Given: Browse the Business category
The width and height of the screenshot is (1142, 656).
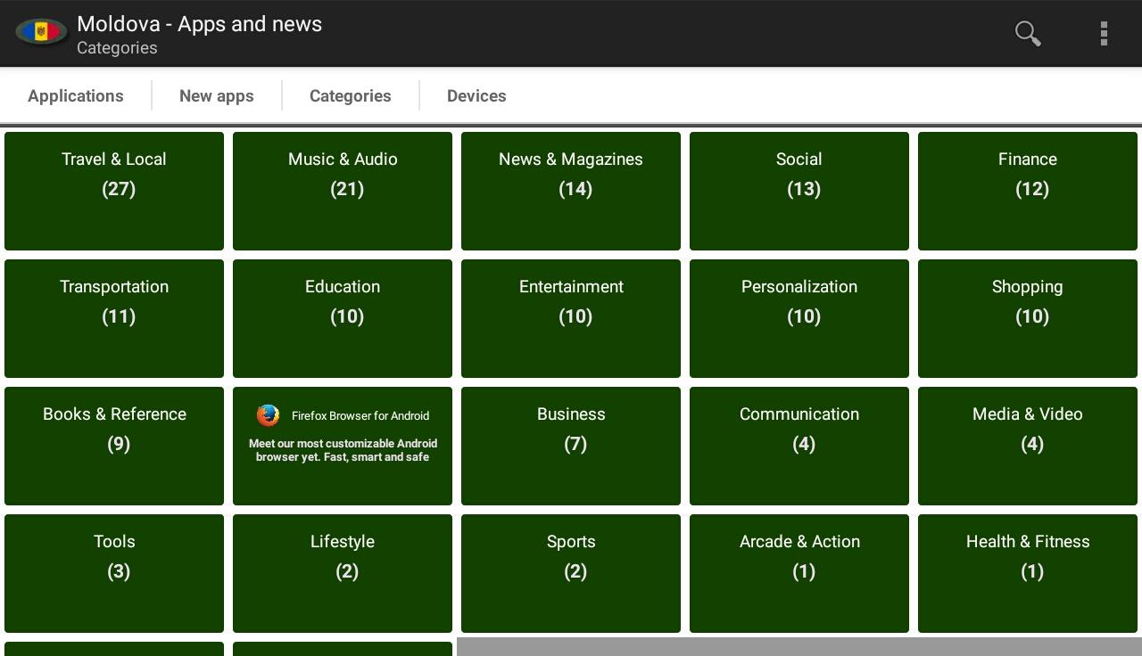Looking at the screenshot, I should pos(571,446).
